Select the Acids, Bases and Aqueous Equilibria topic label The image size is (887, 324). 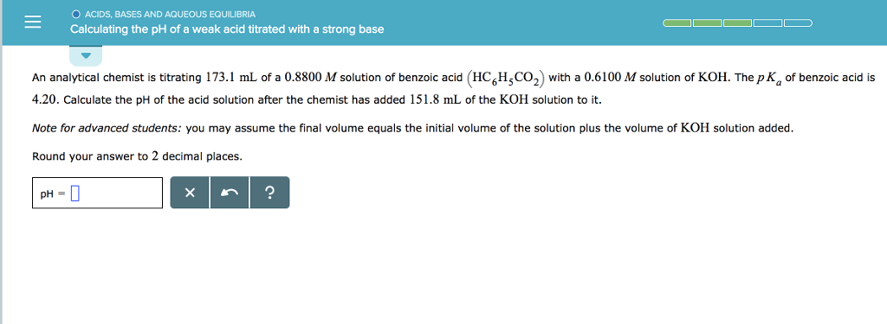click(x=171, y=14)
